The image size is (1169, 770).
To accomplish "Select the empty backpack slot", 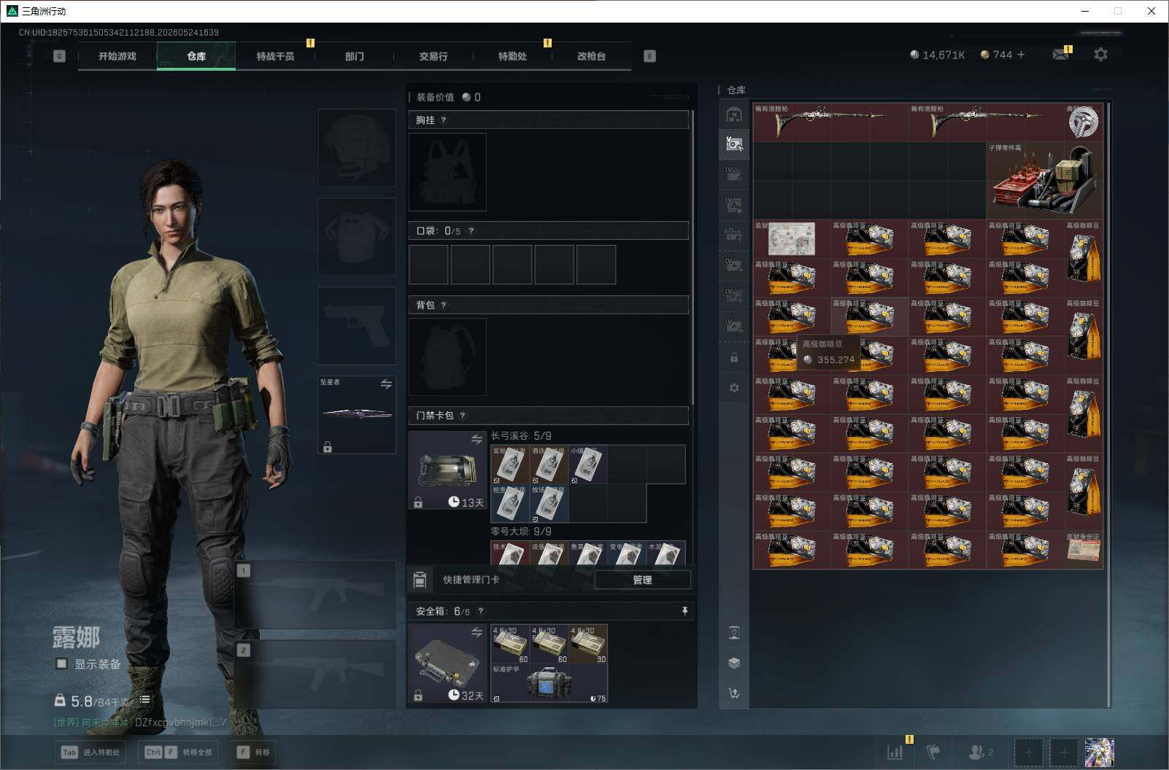I will pyautogui.click(x=447, y=357).
